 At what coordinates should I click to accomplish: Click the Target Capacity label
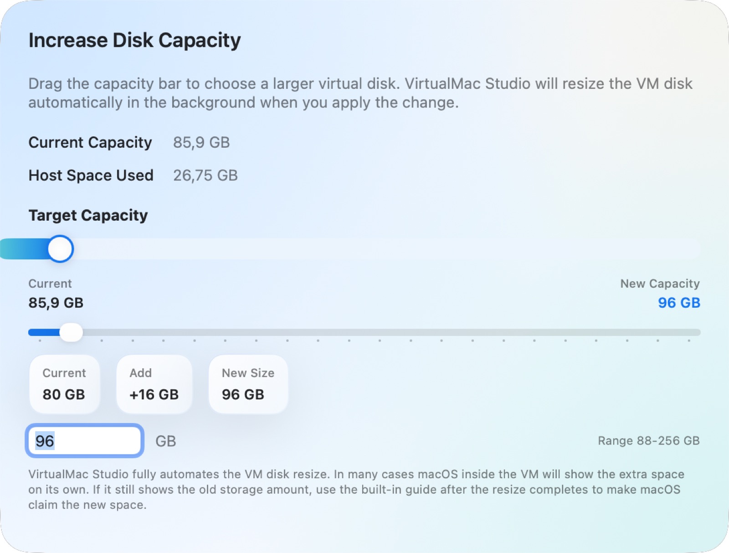(x=88, y=215)
